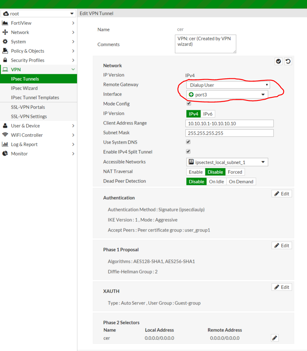Click the User & Device person icon
Viewport: 307px width, 351px height.
click(x=5, y=126)
